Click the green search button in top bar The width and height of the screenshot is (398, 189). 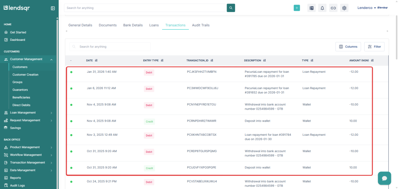231,8
